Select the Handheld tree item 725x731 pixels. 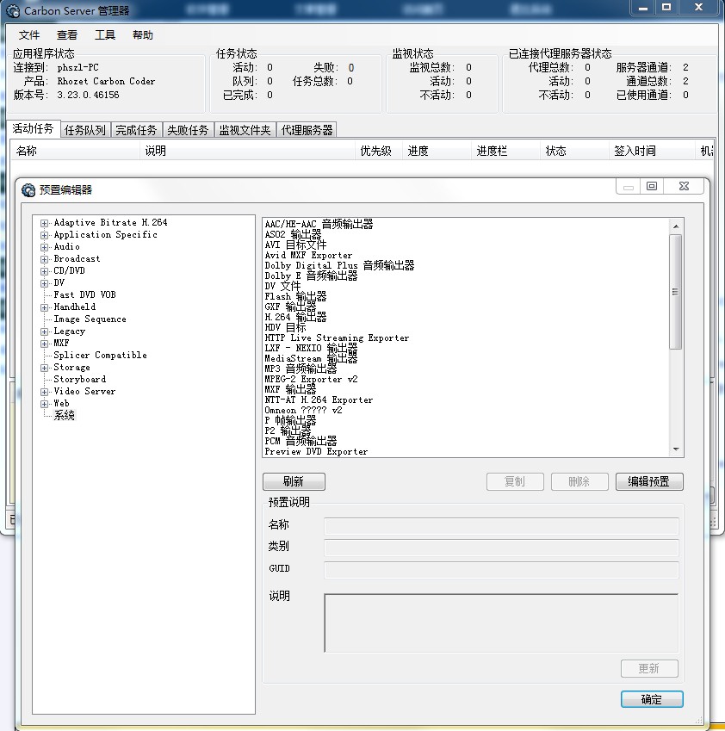(72, 307)
